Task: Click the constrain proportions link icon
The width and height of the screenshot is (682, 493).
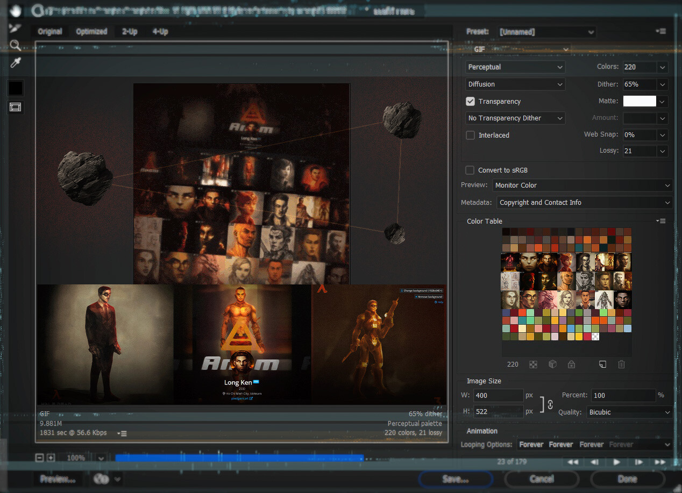Action: [550, 404]
